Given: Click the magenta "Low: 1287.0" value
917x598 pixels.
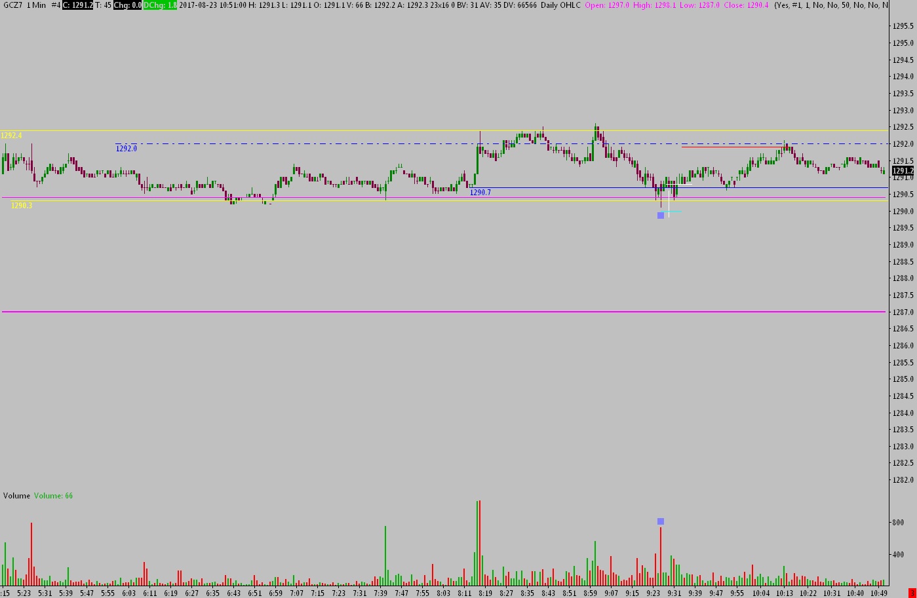Looking at the screenshot, I should [699, 5].
